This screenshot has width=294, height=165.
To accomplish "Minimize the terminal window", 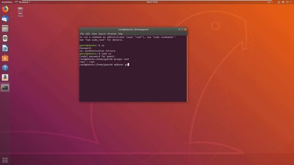I will click(x=179, y=29).
